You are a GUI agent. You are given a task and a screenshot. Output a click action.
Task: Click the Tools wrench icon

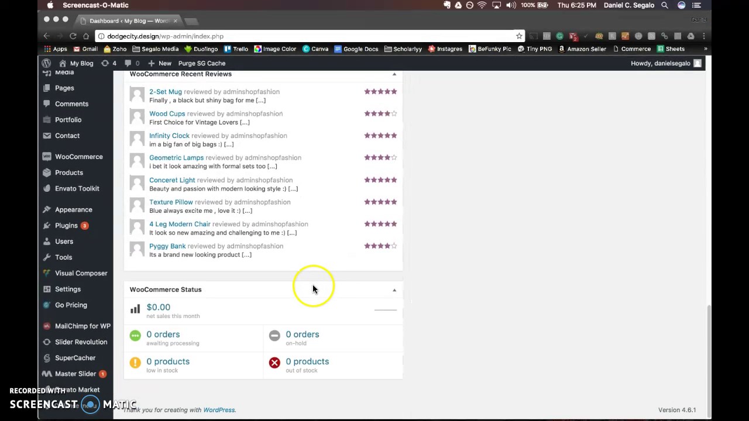pos(47,257)
